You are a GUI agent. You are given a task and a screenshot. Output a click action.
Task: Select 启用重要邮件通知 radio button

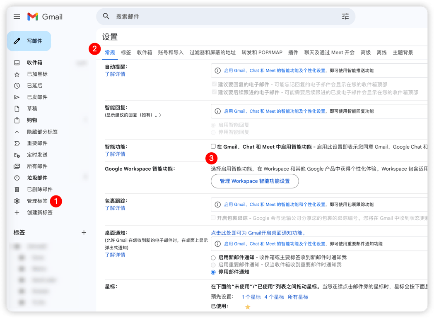pyautogui.click(x=213, y=265)
